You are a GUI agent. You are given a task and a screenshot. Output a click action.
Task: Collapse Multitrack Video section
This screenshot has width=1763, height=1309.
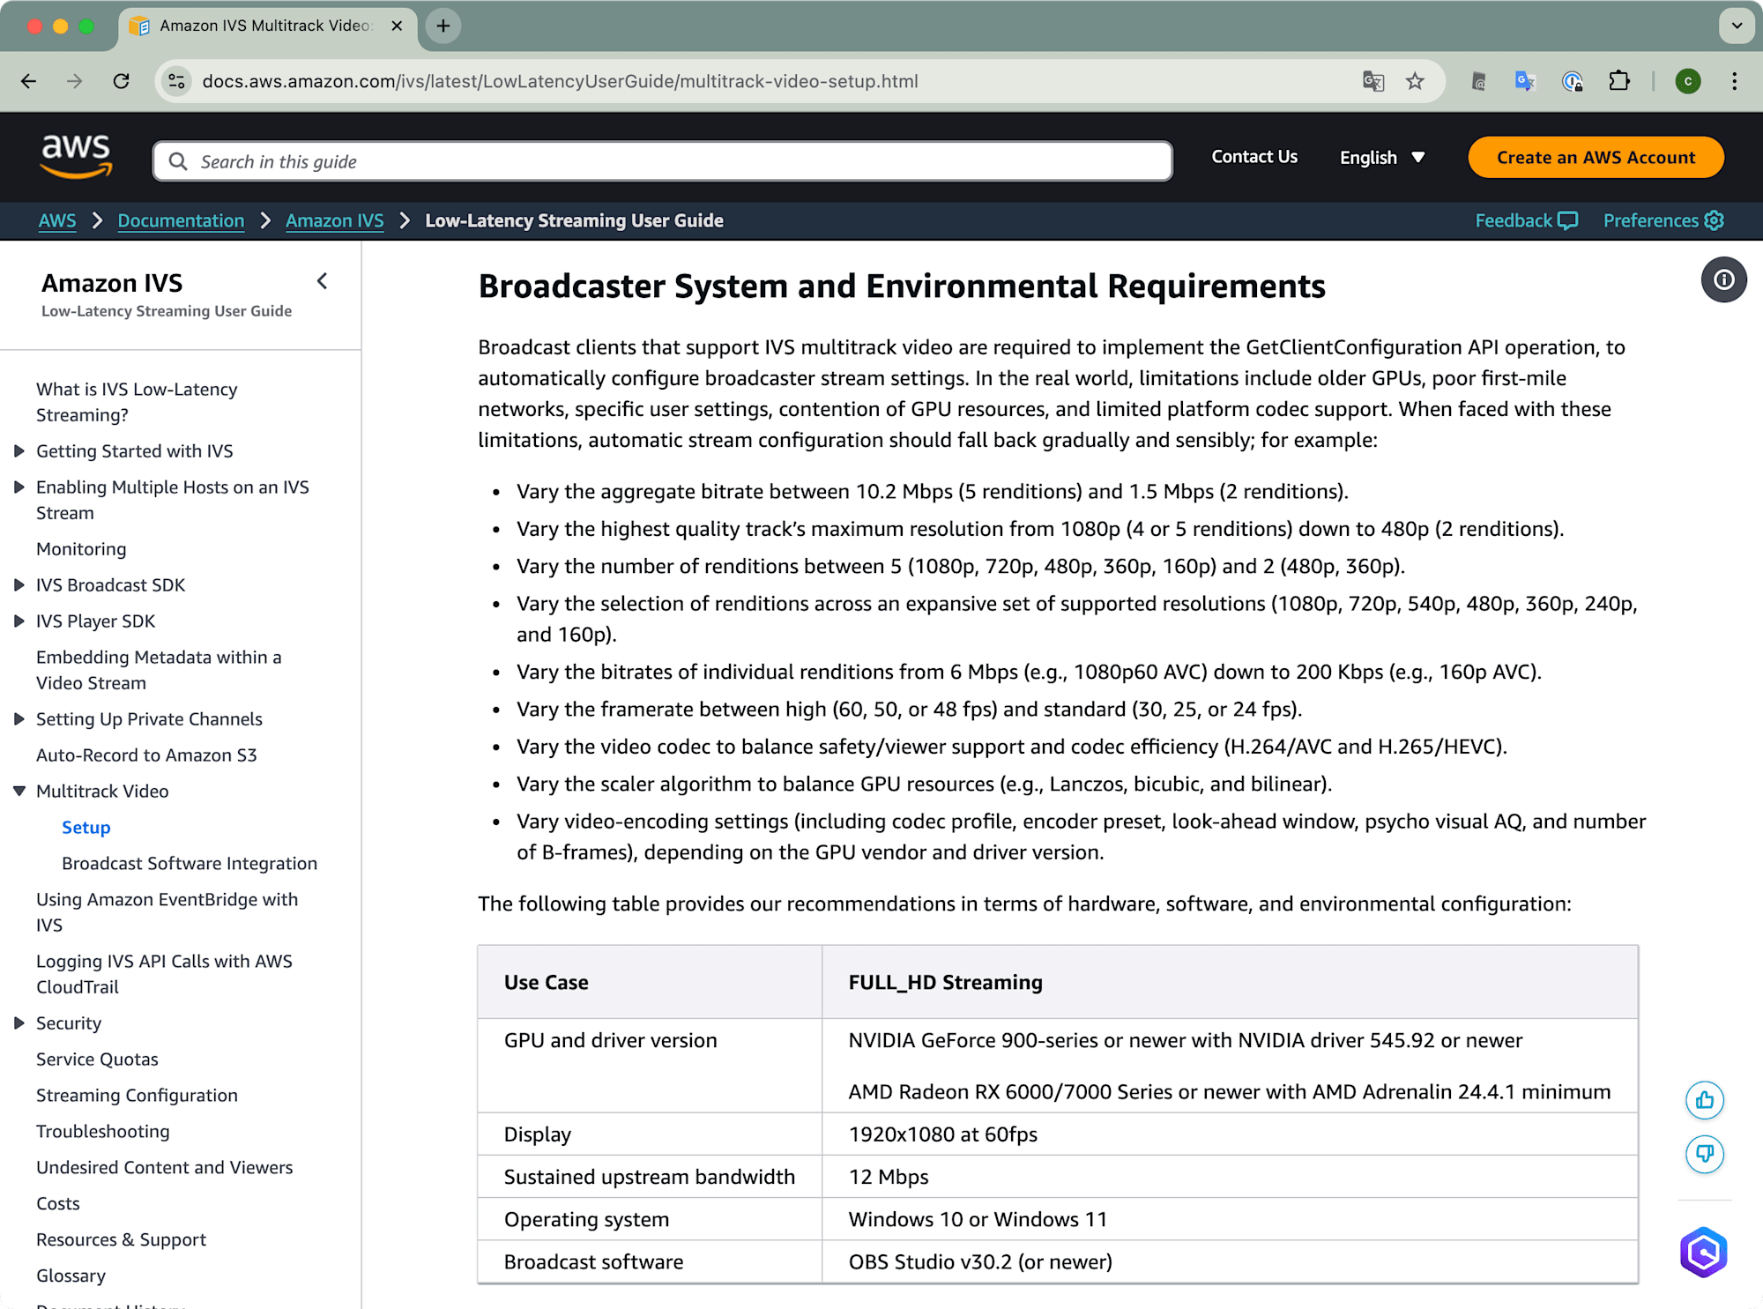19,792
